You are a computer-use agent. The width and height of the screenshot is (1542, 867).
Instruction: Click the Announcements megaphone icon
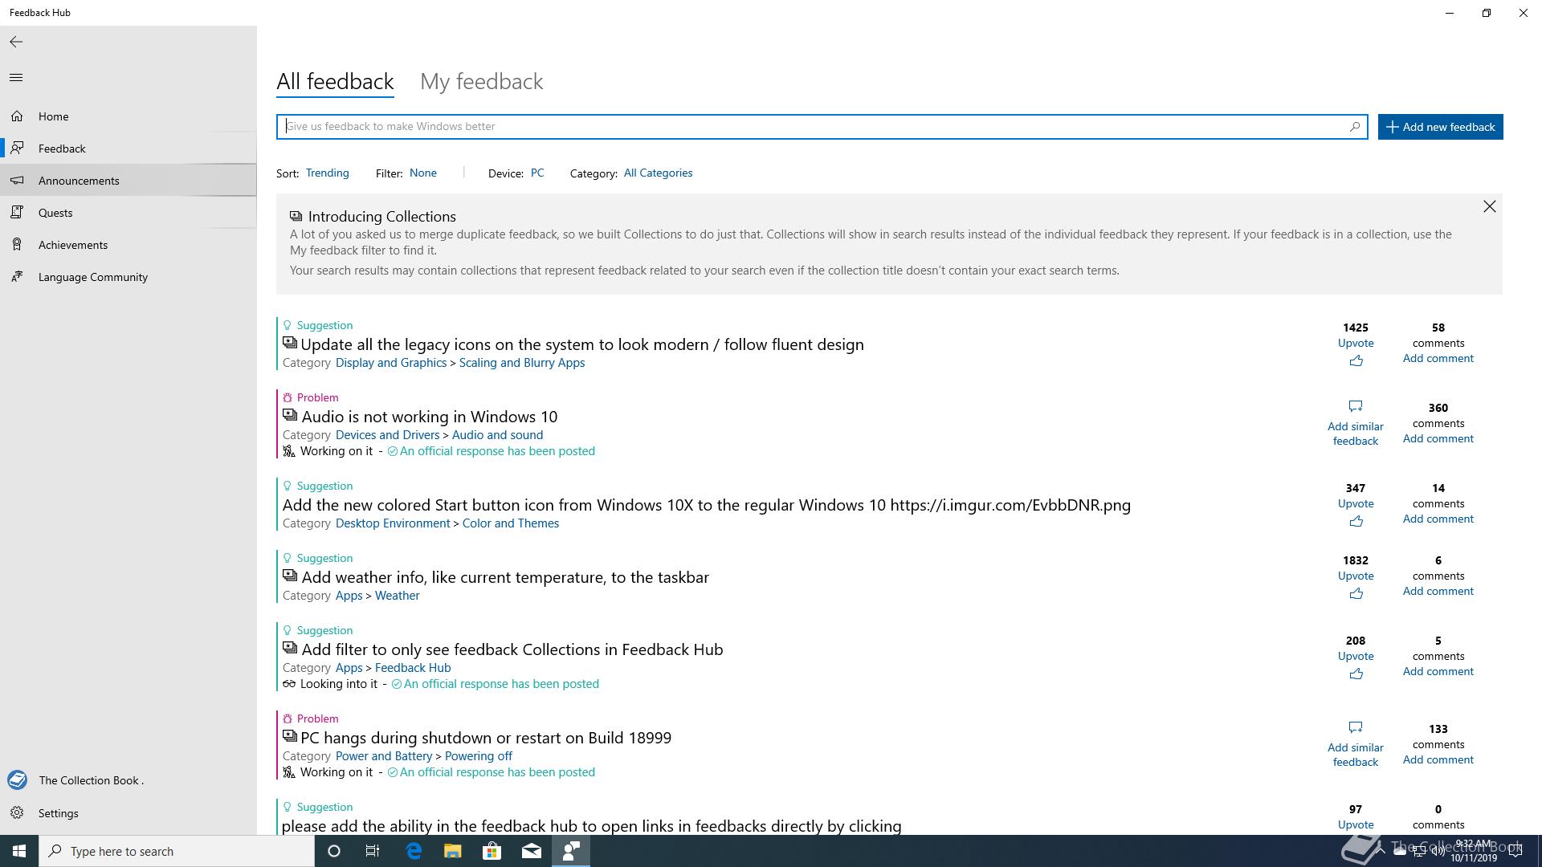(17, 181)
